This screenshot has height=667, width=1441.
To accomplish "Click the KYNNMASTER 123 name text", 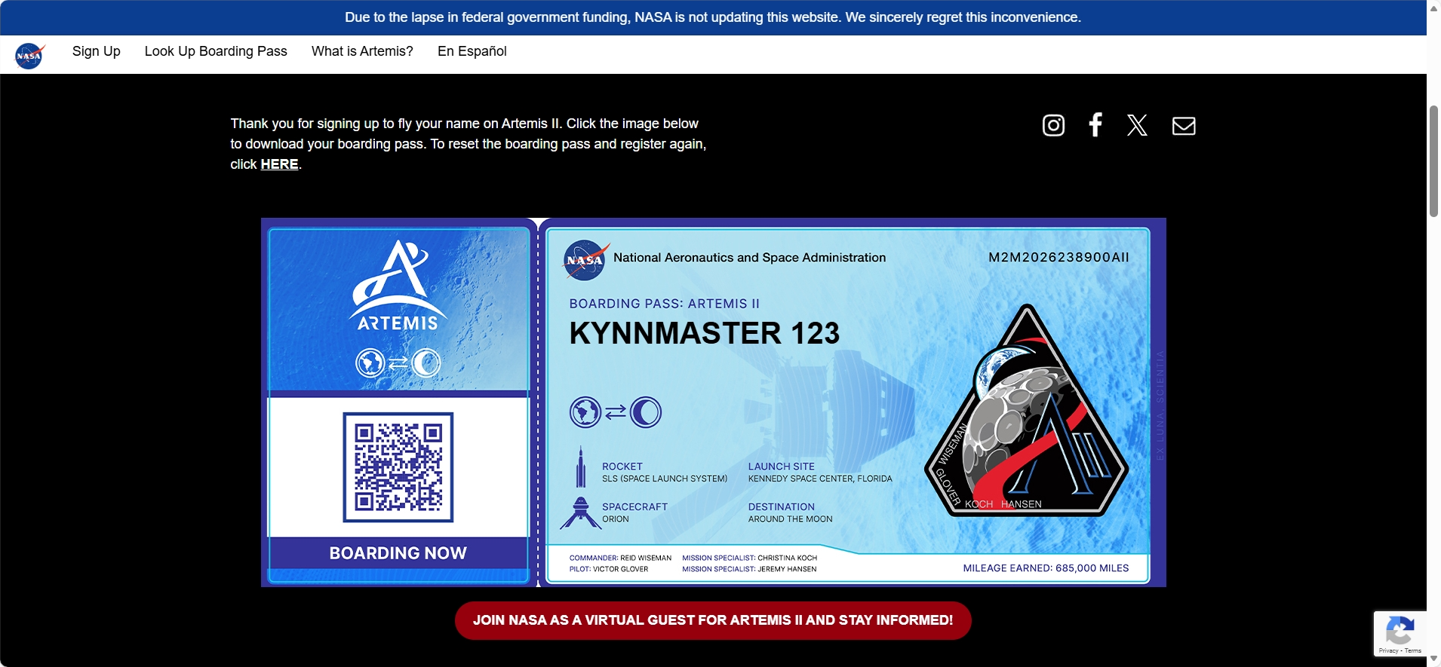I will click(x=705, y=333).
